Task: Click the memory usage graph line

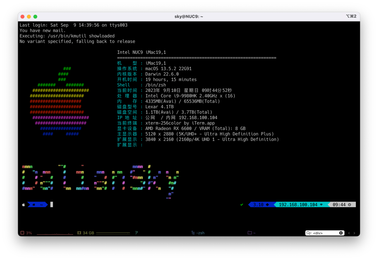Action: (x=113, y=233)
